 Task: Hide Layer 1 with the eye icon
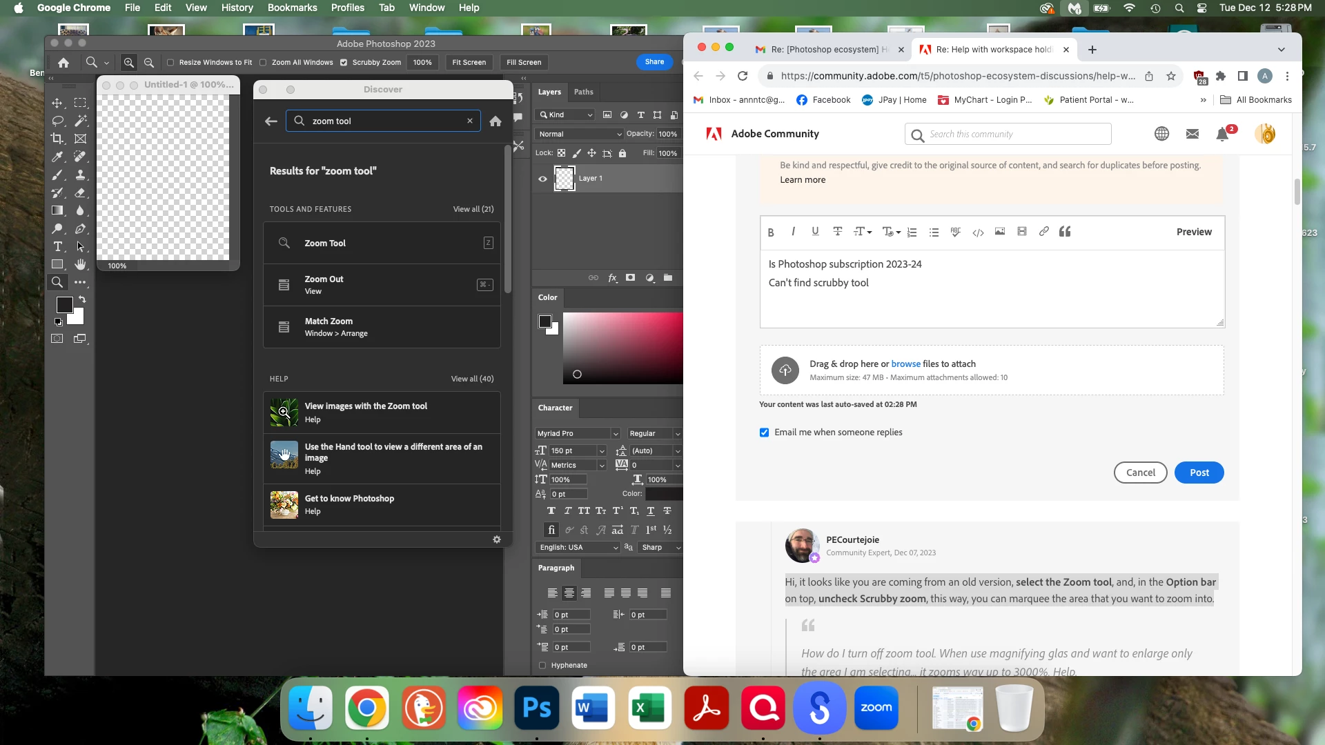pyautogui.click(x=542, y=179)
